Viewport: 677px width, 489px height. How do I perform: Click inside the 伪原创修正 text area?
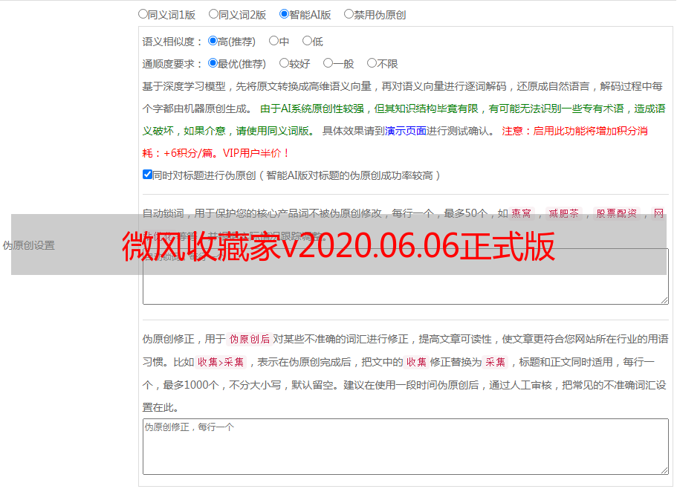point(406,447)
